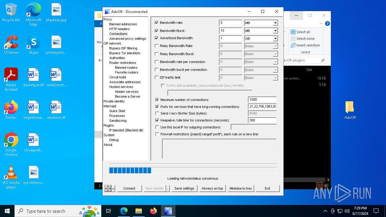Open Firefox desktop shortcut

[11, 110]
